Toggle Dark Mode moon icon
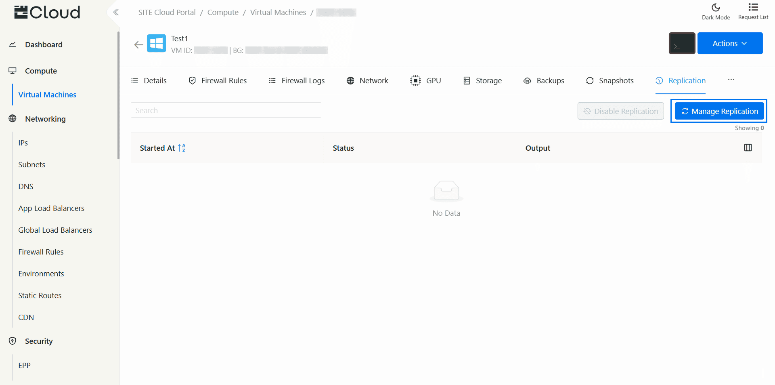 point(716,8)
